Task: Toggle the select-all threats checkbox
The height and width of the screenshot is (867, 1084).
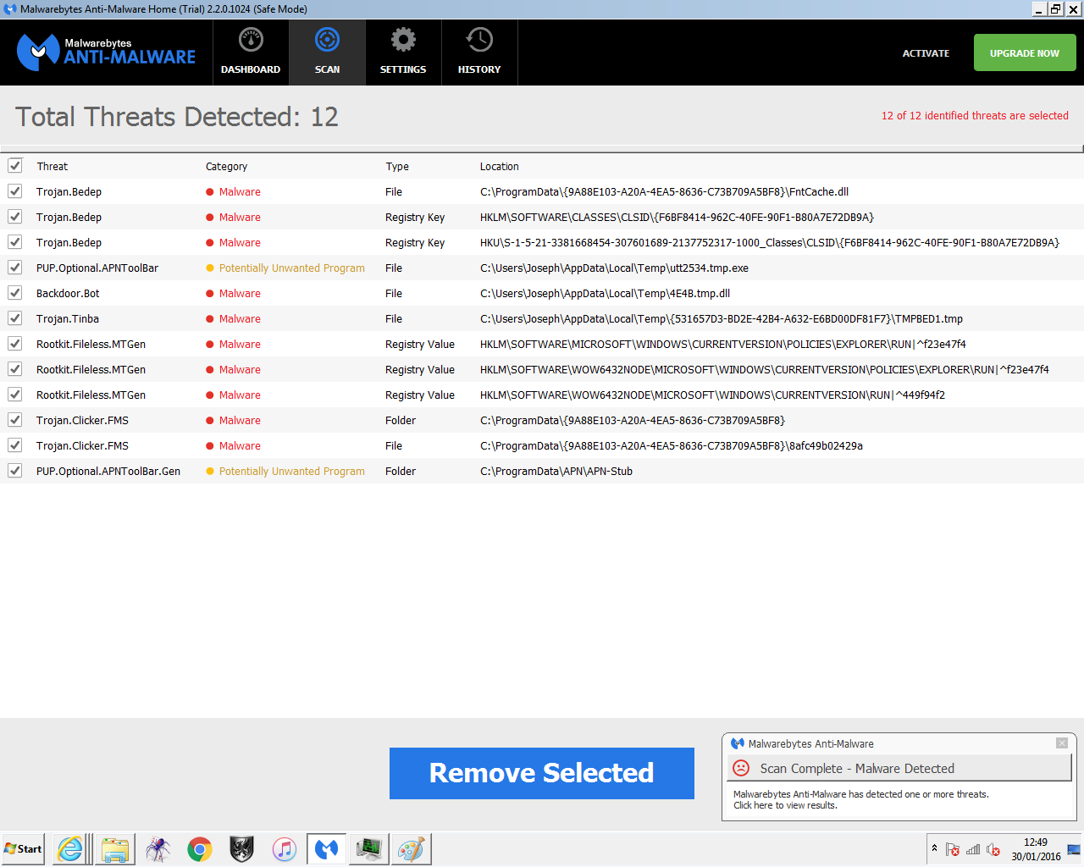Action: [15, 166]
